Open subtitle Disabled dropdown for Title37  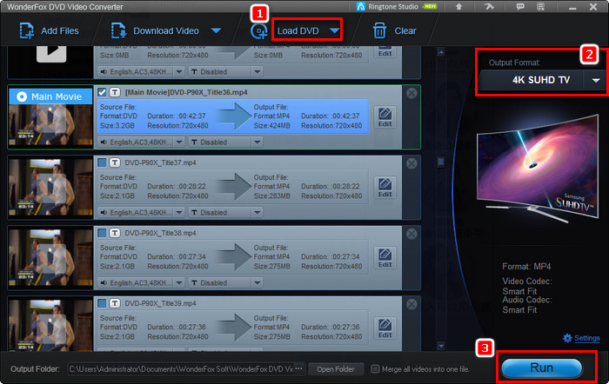(x=258, y=213)
